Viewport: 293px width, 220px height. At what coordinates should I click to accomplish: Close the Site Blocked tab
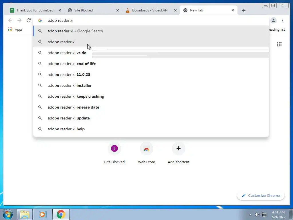coord(118,10)
